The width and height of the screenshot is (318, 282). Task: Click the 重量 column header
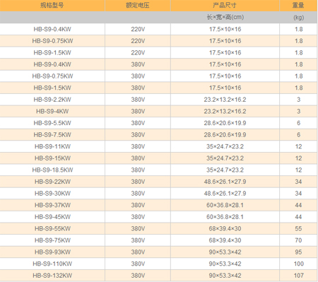tap(298, 6)
